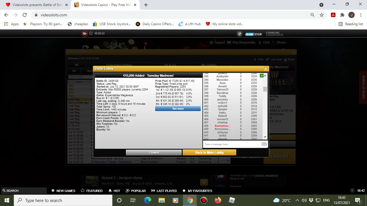Open My online slots vid bookmark

225,24
